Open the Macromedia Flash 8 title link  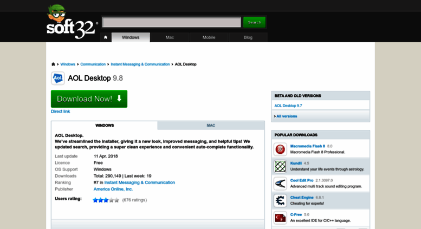[x=307, y=146]
